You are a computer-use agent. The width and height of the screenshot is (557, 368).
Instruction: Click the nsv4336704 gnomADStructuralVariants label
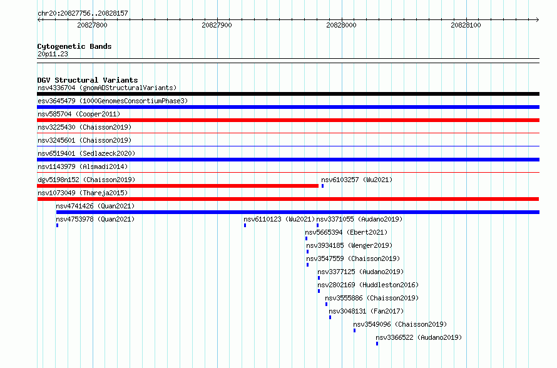point(107,88)
